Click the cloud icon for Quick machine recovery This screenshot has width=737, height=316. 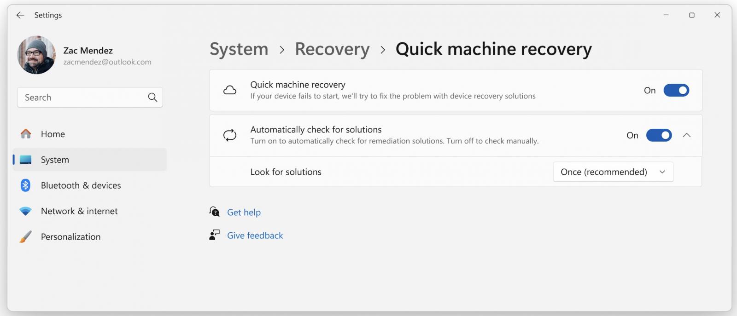[x=230, y=90]
